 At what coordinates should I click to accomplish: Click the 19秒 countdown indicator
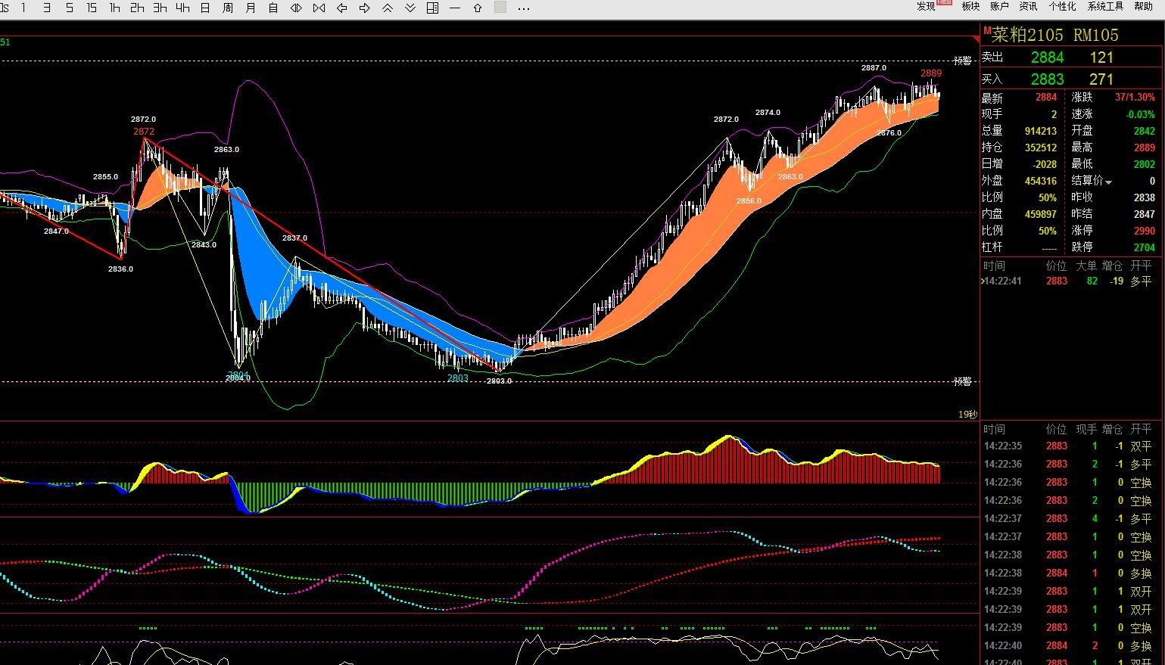pos(967,414)
